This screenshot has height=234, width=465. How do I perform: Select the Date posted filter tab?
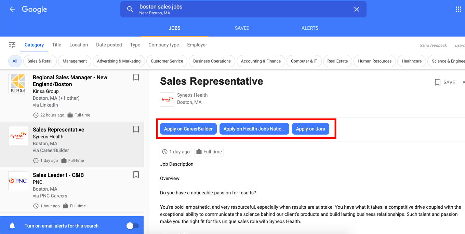[x=109, y=45]
